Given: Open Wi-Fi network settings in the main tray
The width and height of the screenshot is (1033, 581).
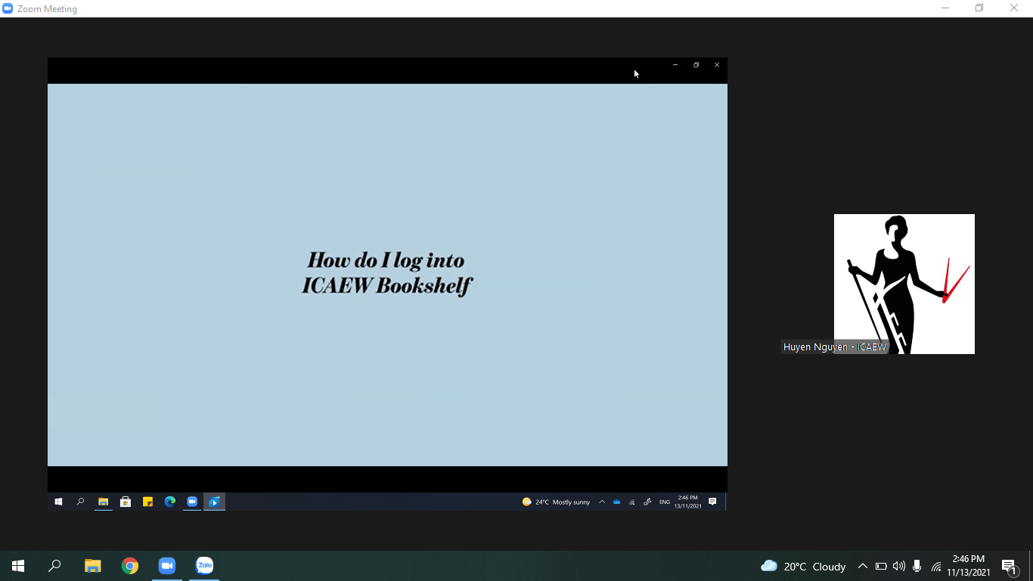Looking at the screenshot, I should (936, 566).
